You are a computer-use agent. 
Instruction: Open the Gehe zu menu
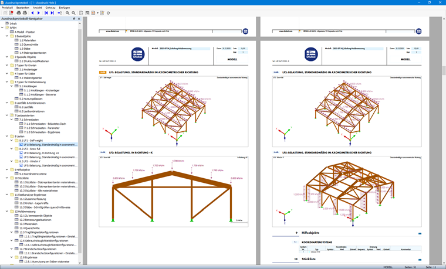pos(50,8)
